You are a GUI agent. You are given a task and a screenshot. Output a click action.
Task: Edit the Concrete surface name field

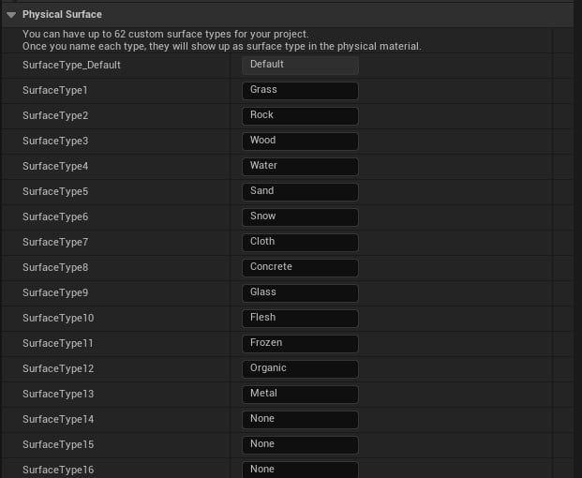pos(300,267)
